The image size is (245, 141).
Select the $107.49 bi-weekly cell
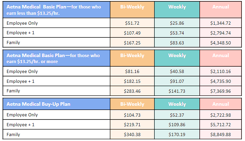(x=132, y=33)
